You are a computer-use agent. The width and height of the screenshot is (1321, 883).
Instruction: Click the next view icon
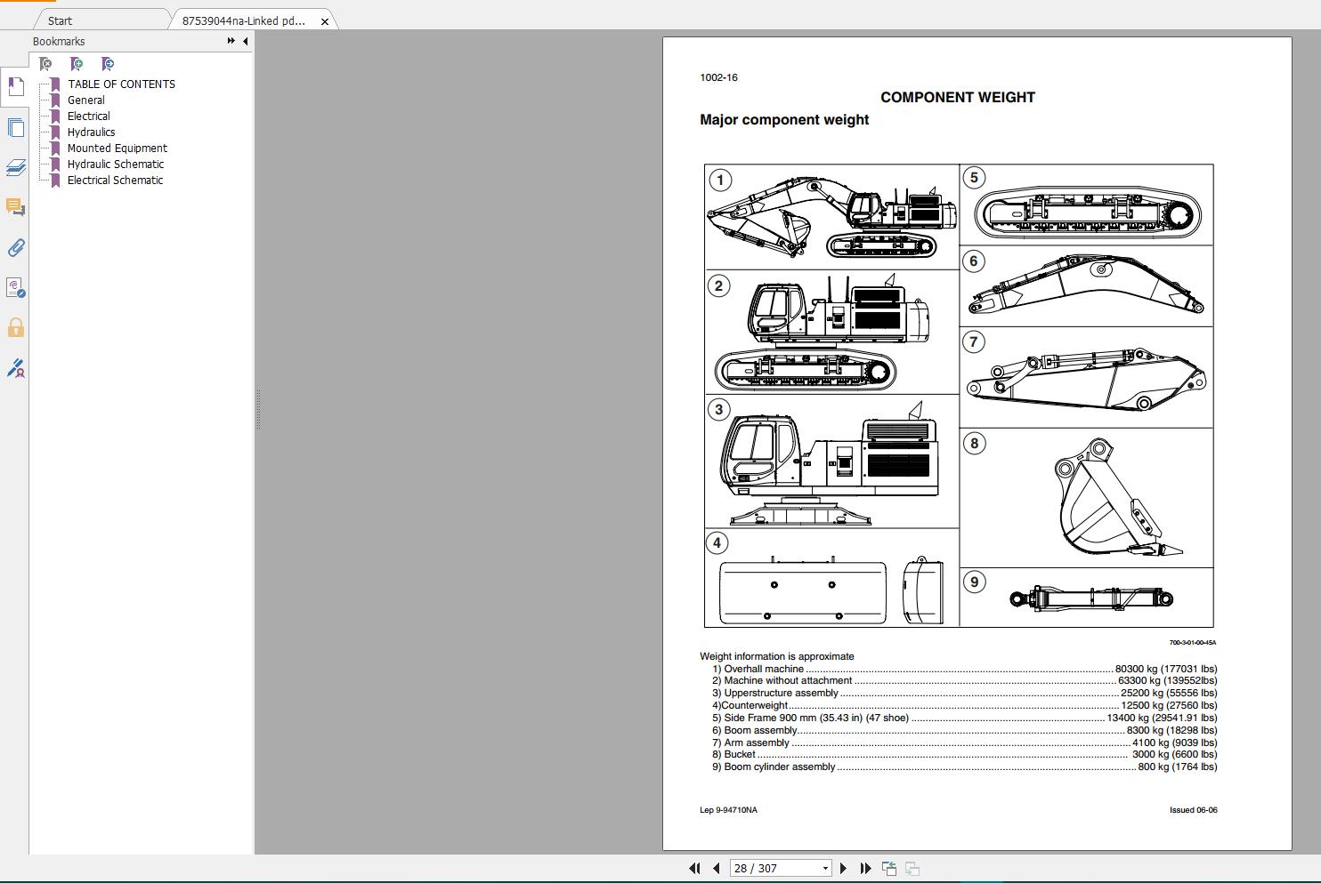click(x=912, y=869)
